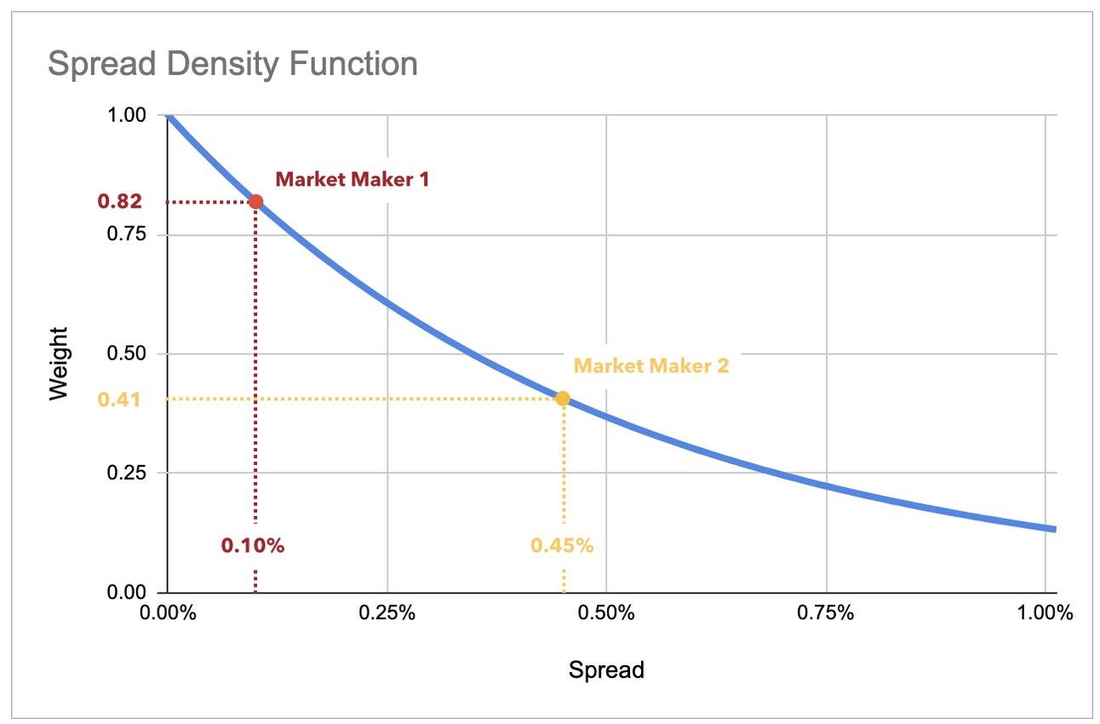Click the yellow 0.45% spread annotation
This screenshot has width=1100, height=724.
click(562, 546)
